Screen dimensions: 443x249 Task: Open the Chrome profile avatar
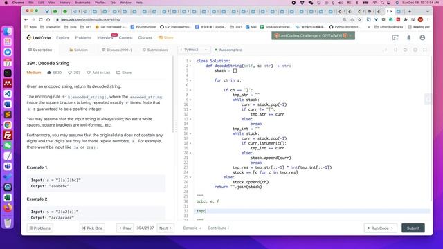pyautogui.click(x=420, y=20)
